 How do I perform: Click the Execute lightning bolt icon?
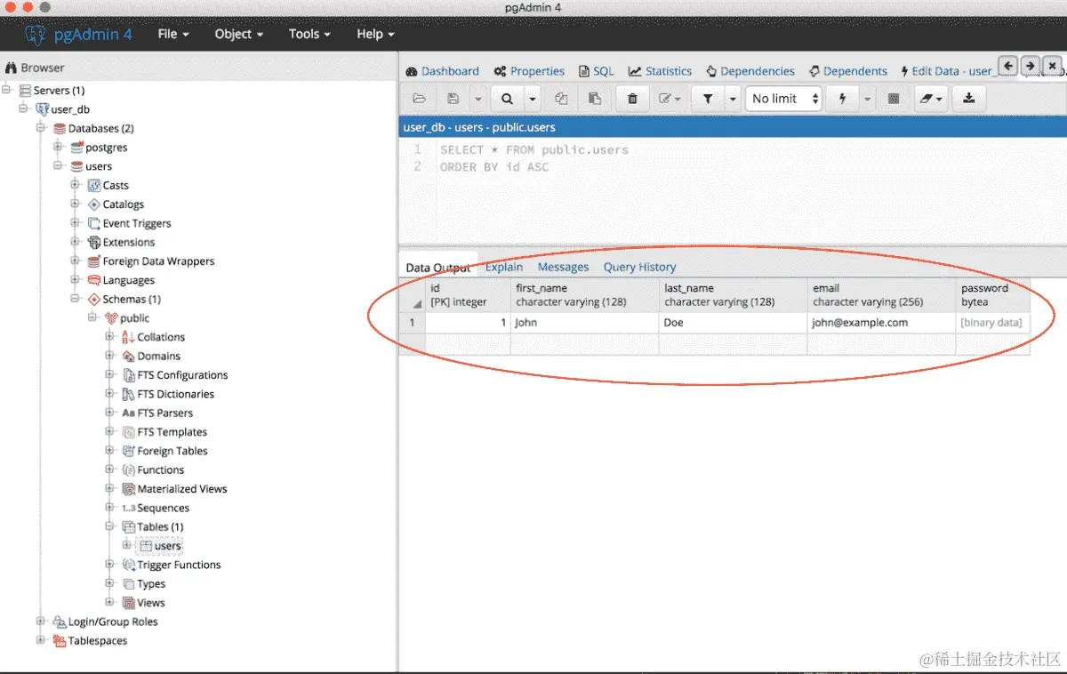[842, 99]
